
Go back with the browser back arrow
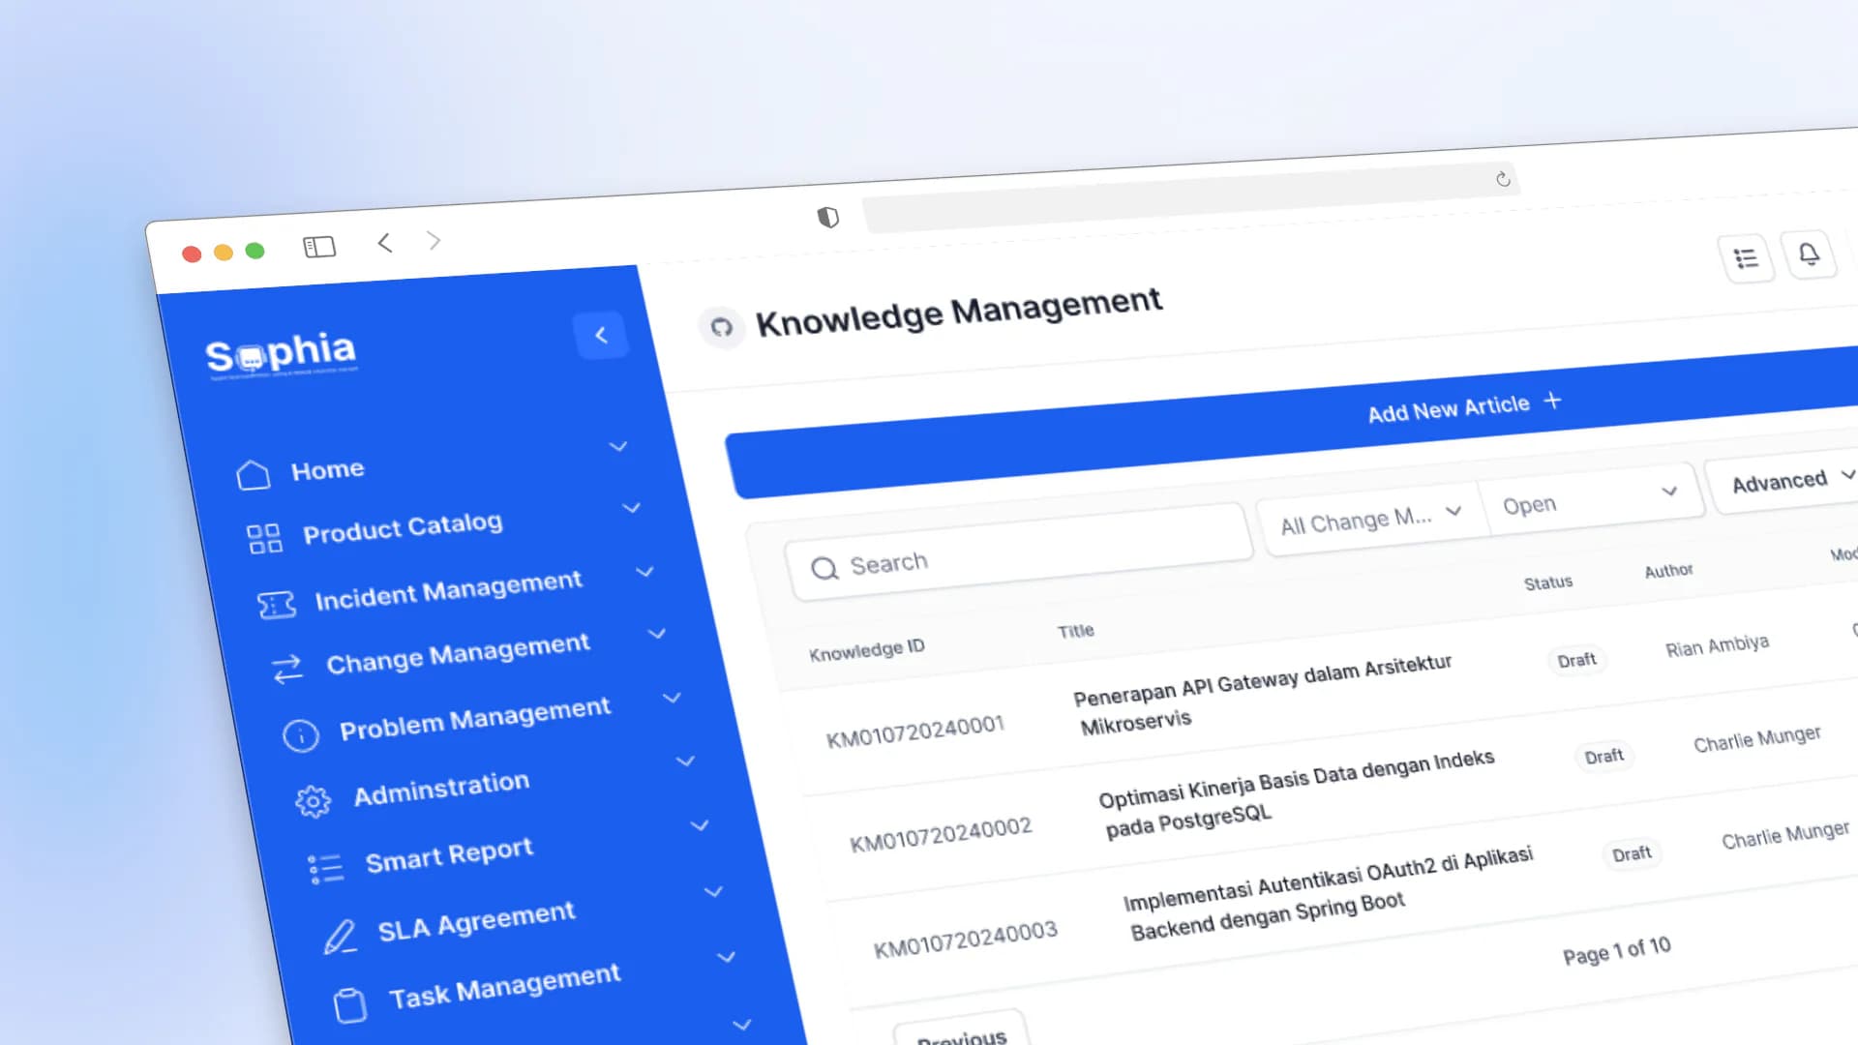[384, 243]
